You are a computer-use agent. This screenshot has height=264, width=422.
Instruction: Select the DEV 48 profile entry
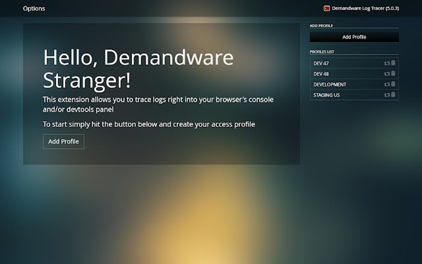click(327, 74)
